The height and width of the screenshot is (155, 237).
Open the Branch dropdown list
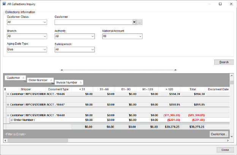tap(44, 36)
